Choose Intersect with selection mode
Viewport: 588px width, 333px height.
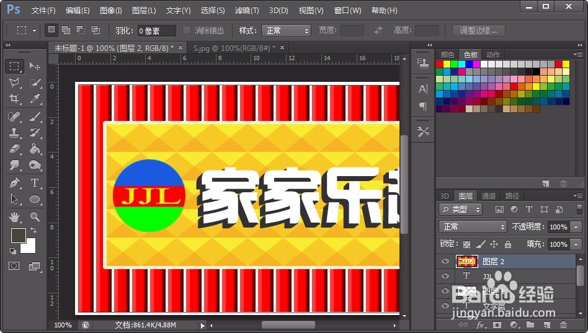96,30
